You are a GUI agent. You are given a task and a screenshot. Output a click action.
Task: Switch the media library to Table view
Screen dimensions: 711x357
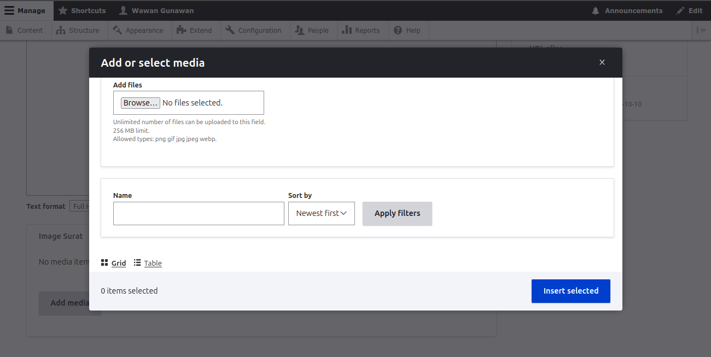tap(148, 263)
